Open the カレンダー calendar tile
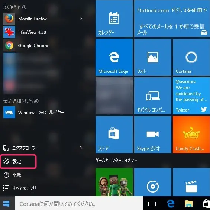Image resolution: width=210 pixels, height=210 pixels. click(114, 19)
